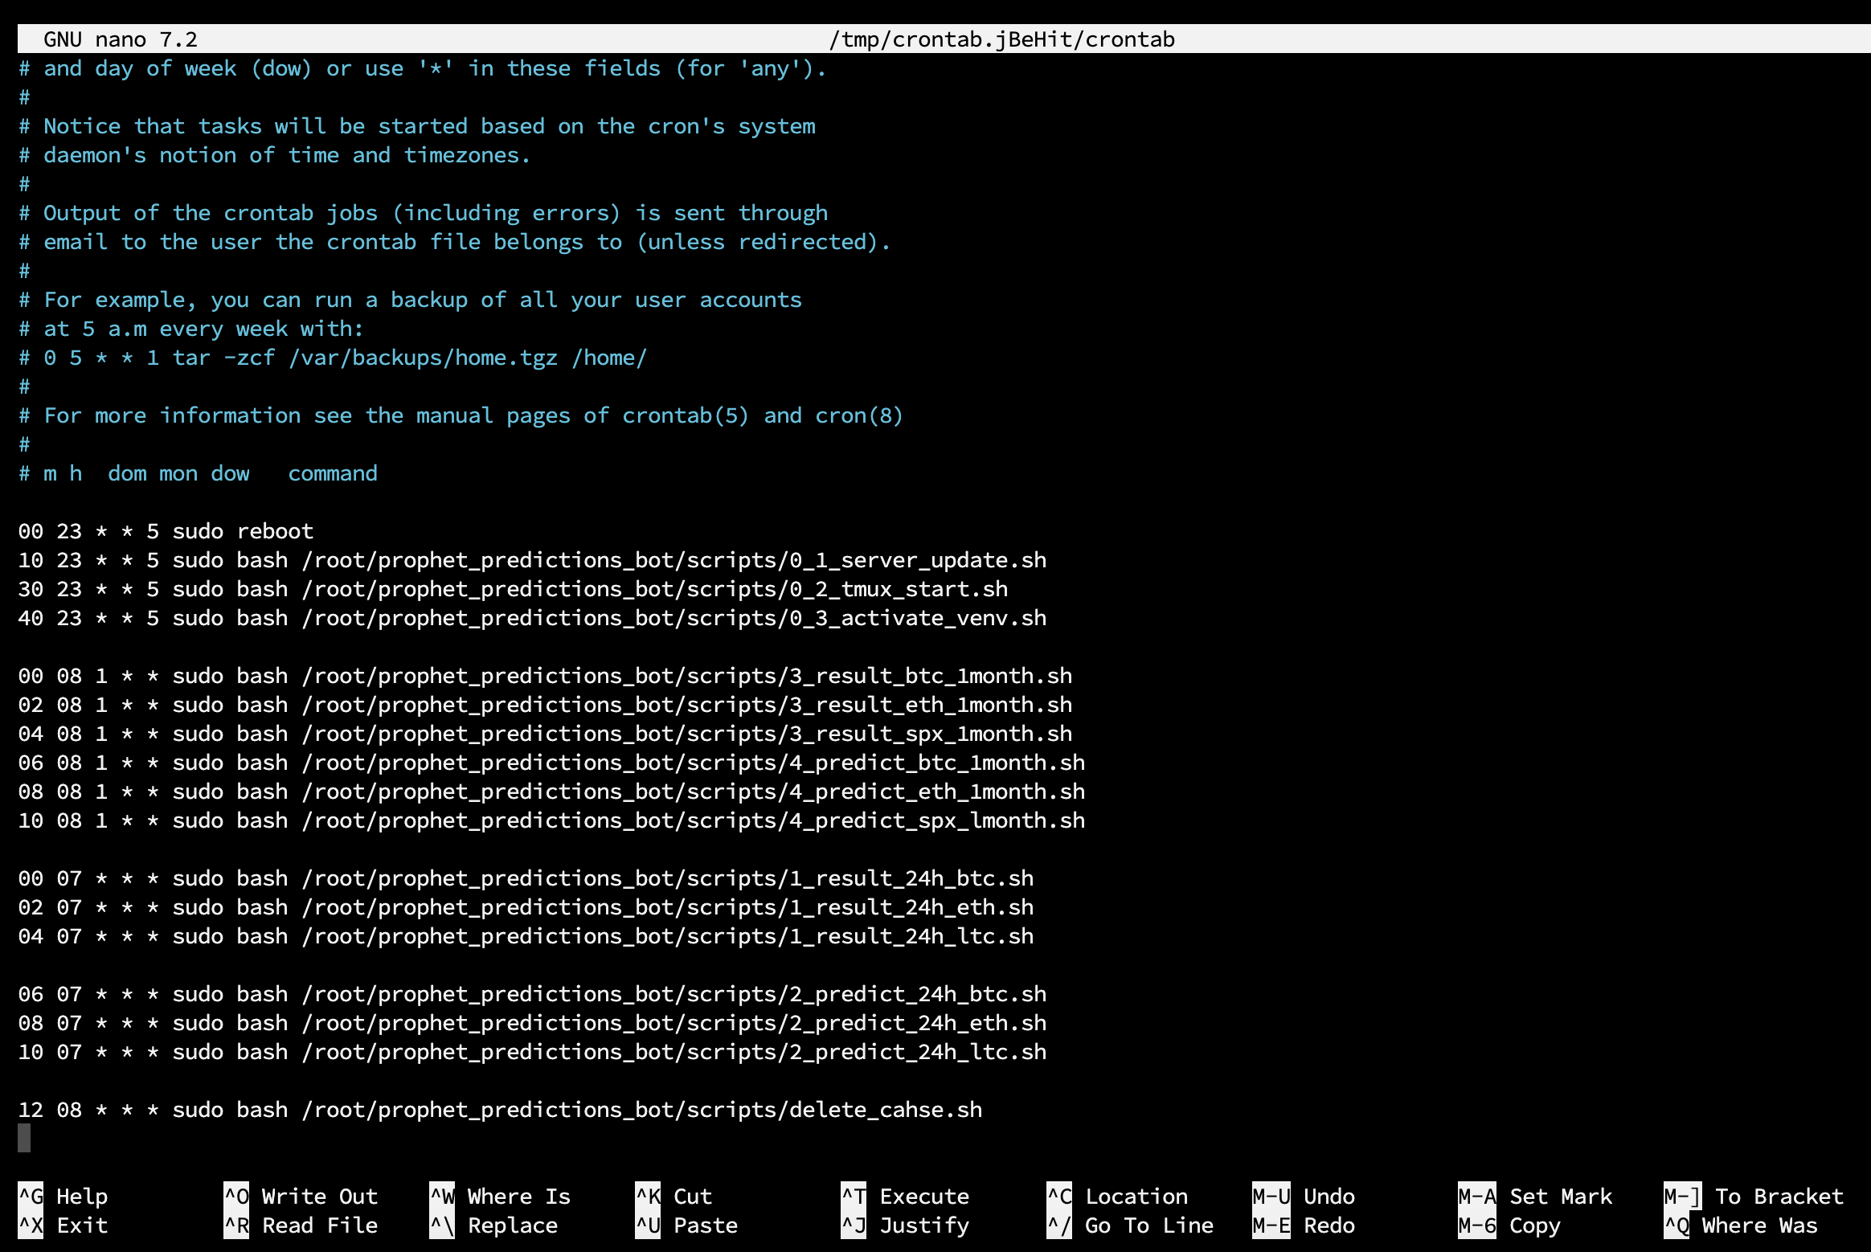Click the M-] To Bracket shortcut
The width and height of the screenshot is (1871, 1252).
coord(1754,1197)
